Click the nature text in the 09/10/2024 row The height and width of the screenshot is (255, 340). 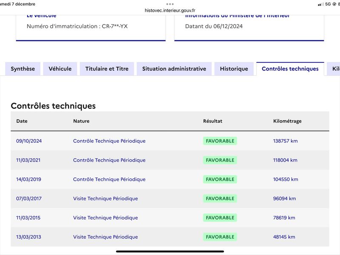(x=109, y=141)
